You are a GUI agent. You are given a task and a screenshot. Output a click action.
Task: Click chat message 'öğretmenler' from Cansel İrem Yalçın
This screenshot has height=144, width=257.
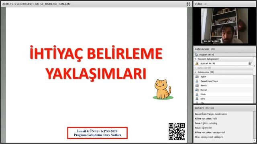coord(211,114)
